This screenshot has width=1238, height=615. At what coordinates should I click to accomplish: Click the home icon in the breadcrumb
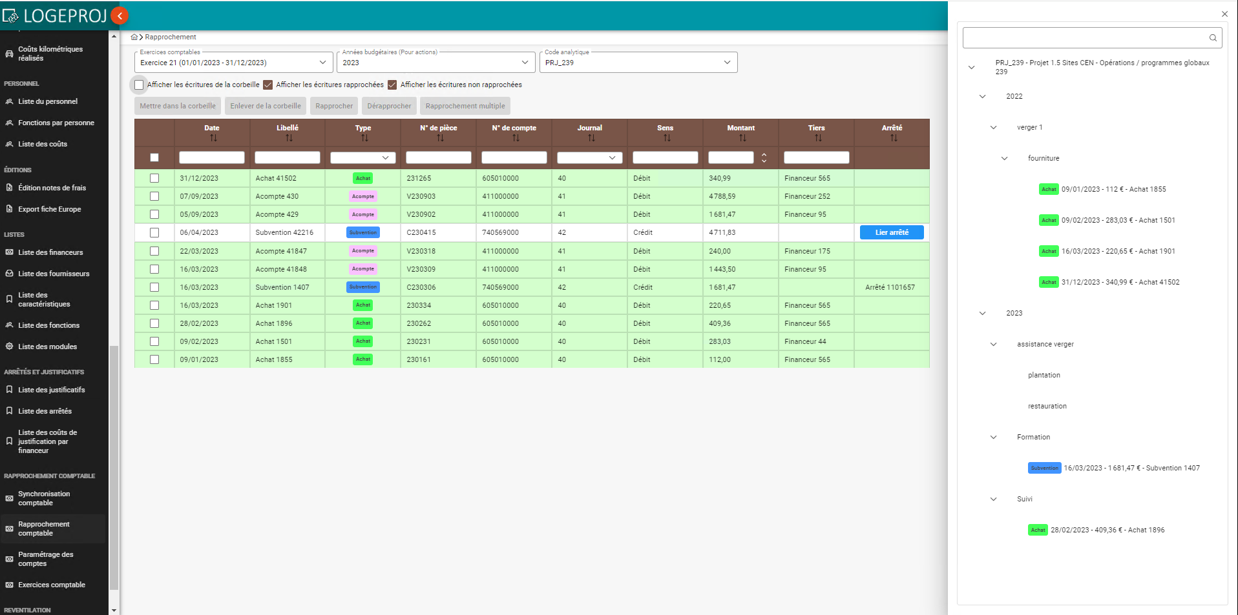click(134, 37)
